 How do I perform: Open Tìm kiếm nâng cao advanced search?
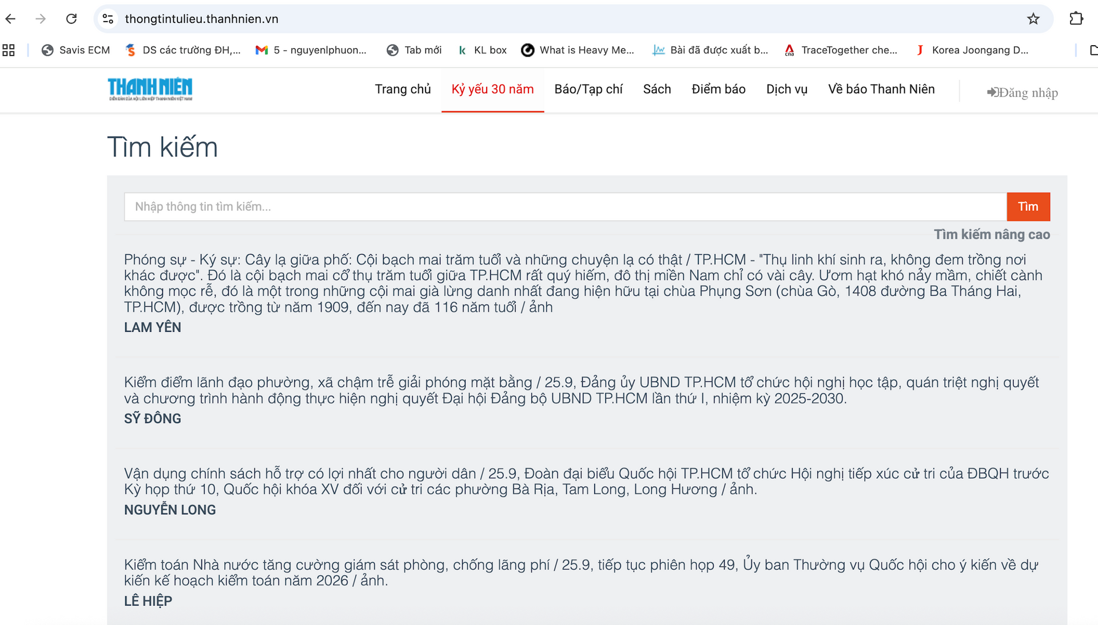pos(991,234)
